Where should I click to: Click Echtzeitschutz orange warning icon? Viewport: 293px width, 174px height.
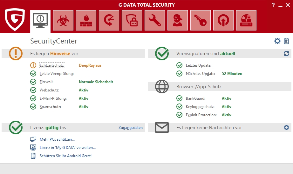click(x=33, y=65)
